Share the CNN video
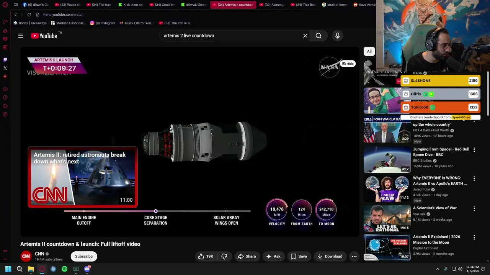 tap(247, 256)
